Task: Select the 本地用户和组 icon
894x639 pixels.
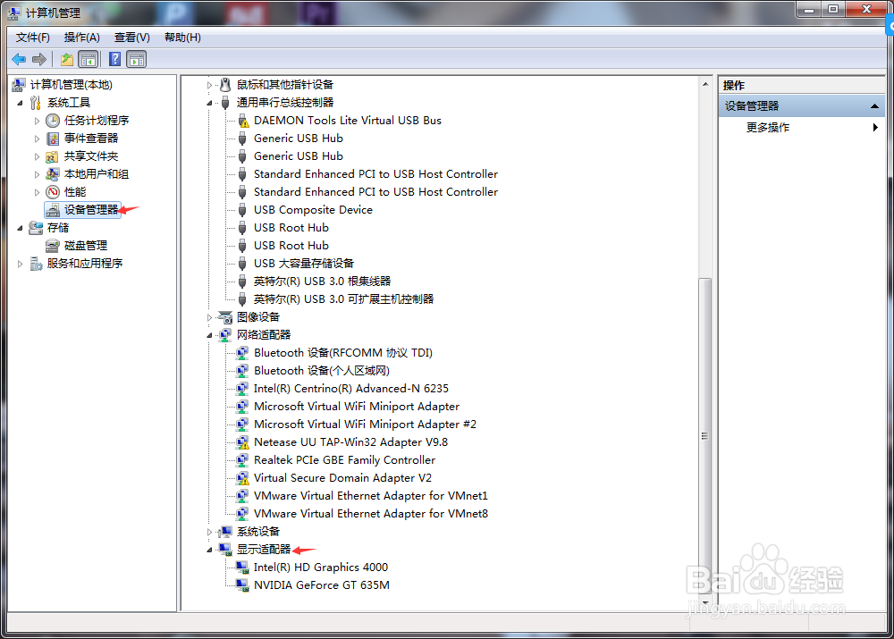Action: pos(53,174)
